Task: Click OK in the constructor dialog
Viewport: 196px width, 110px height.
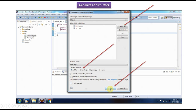Action: pyautogui.click(x=111, y=88)
